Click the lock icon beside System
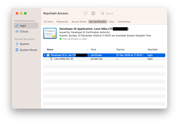 point(17,44)
